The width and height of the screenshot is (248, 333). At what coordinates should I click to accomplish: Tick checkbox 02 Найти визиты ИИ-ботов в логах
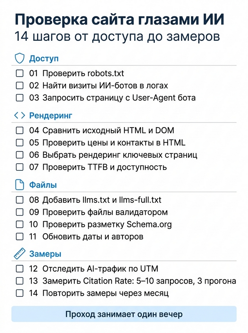coord(20,86)
